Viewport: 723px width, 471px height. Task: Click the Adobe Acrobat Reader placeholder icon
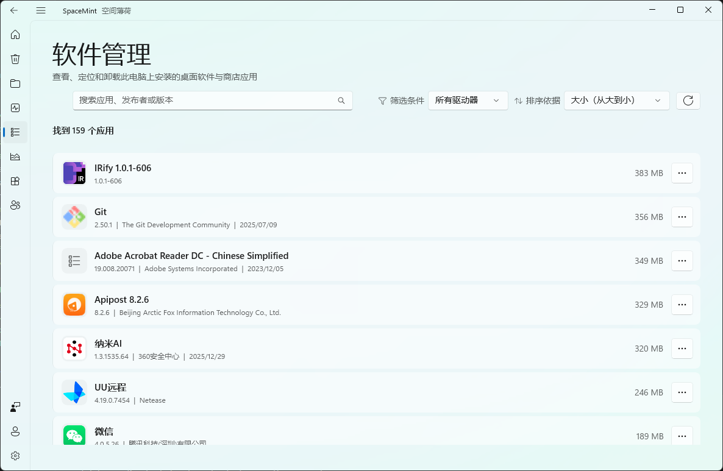pyautogui.click(x=74, y=261)
